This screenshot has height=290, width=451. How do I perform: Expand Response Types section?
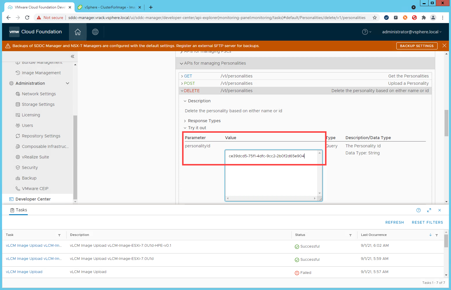[x=202, y=121]
